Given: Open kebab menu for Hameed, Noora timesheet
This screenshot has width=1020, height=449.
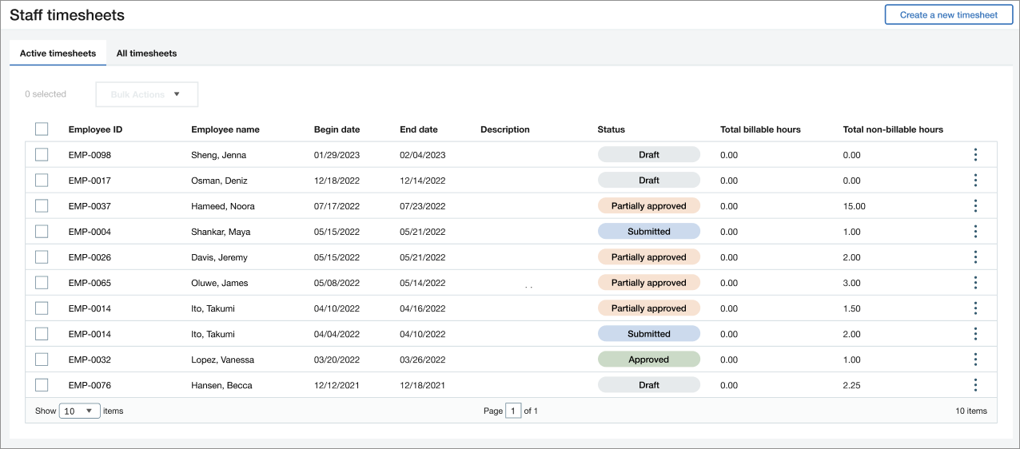Looking at the screenshot, I should coord(975,206).
